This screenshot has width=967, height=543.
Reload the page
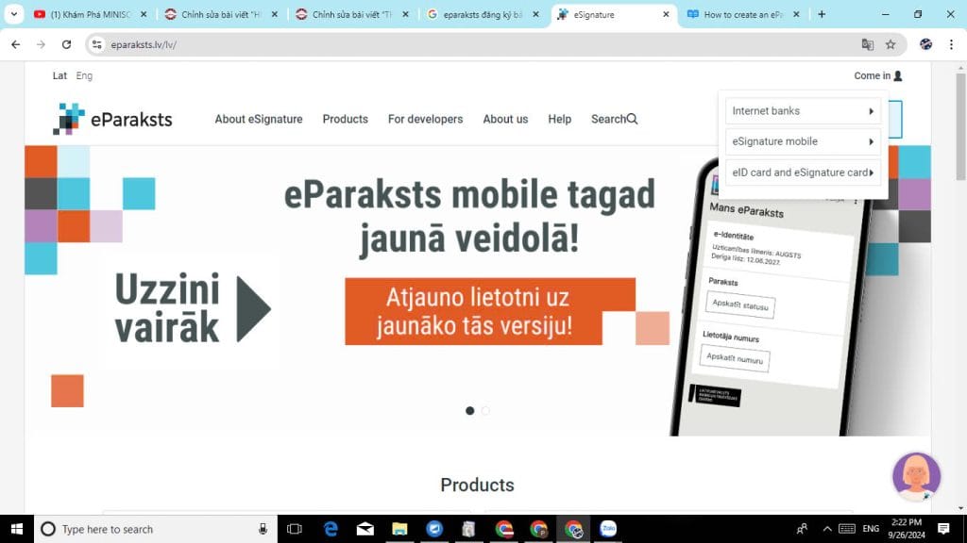[66, 44]
